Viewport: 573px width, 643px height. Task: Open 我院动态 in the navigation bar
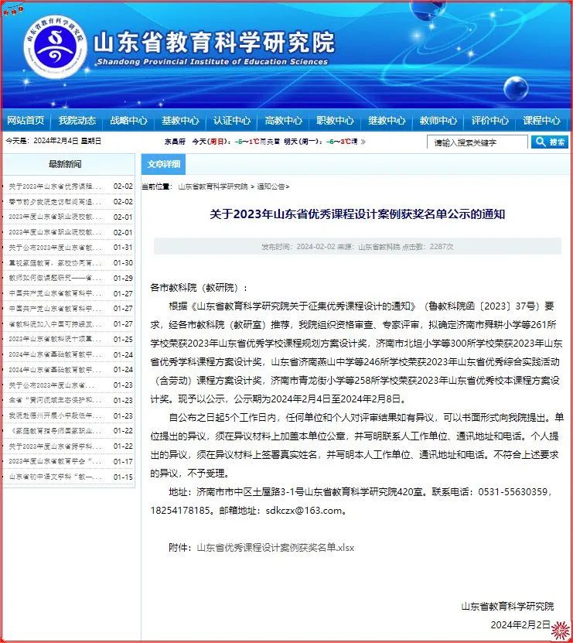click(77, 120)
